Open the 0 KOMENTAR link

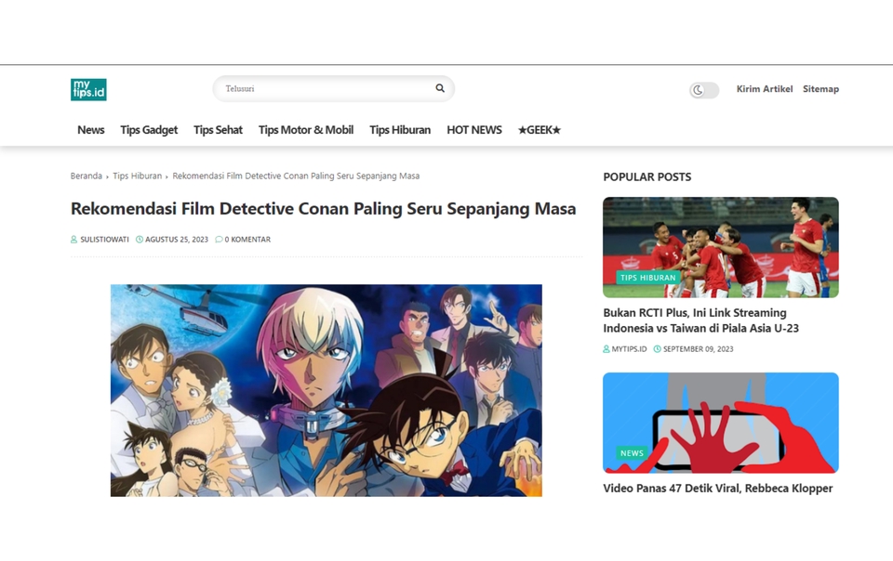point(247,240)
